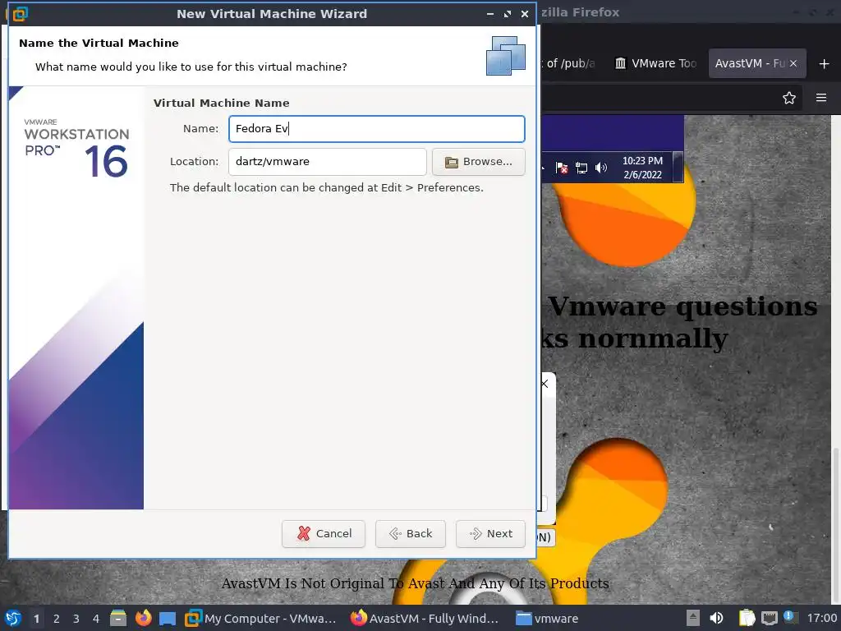
Task: Close the AvastVM tab in Firefox
Action: 793,63
